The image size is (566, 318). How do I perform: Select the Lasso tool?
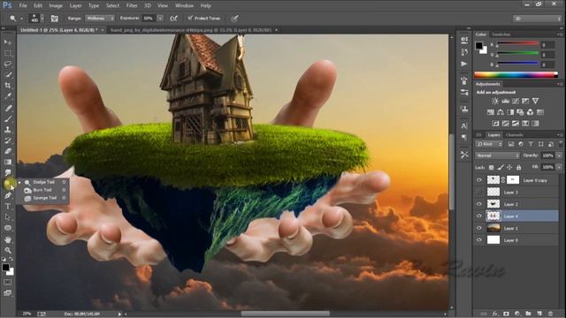8,64
